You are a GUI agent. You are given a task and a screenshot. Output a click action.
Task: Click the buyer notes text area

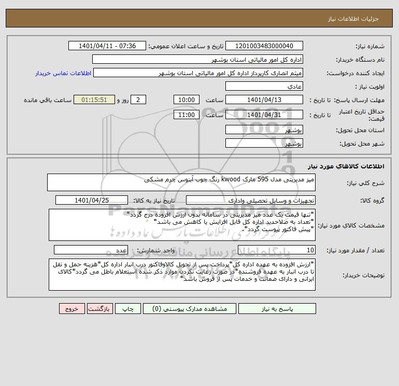pyautogui.click(x=182, y=275)
